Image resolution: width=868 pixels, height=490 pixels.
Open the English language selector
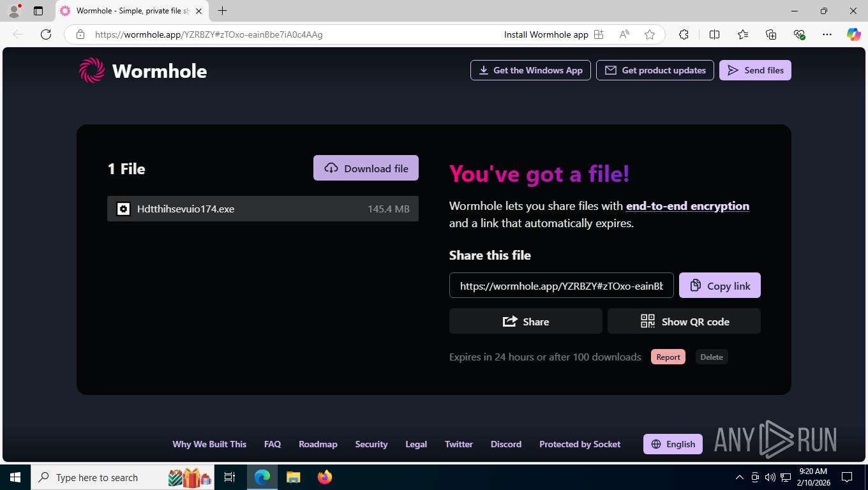pyautogui.click(x=673, y=444)
